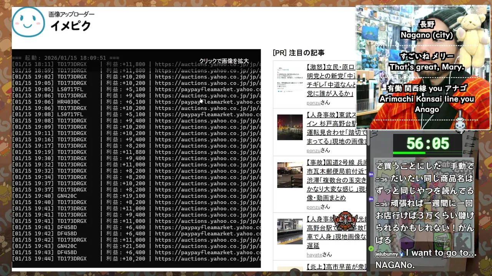Open the hayate author link
The image size is (492, 276).
[x=314, y=255]
